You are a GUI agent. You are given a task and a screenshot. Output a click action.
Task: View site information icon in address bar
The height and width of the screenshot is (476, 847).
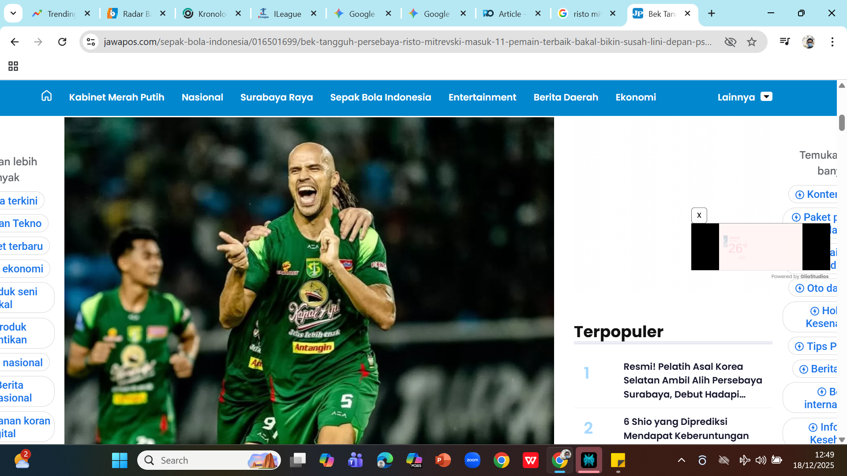click(91, 42)
